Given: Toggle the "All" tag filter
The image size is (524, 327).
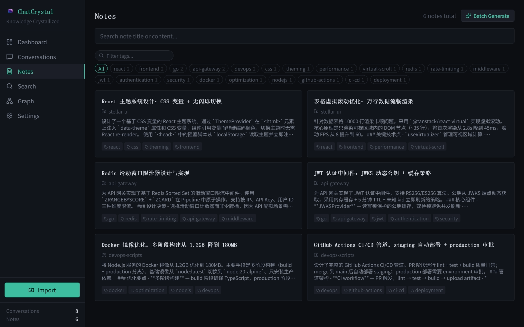Looking at the screenshot, I should coord(101,69).
